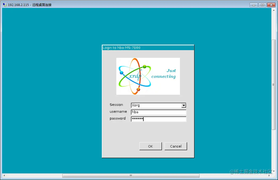This screenshot has width=278, height=180.
Task: Click the horizontal scrollbar thumb
Action: pos(131,176)
